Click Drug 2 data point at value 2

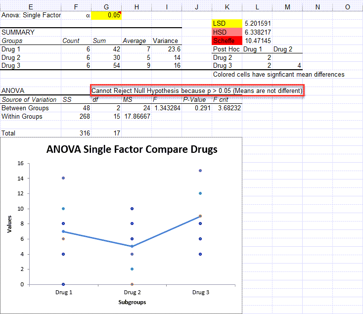click(x=132, y=269)
